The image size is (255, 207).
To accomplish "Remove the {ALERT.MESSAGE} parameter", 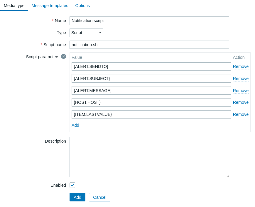I will 241,91.
